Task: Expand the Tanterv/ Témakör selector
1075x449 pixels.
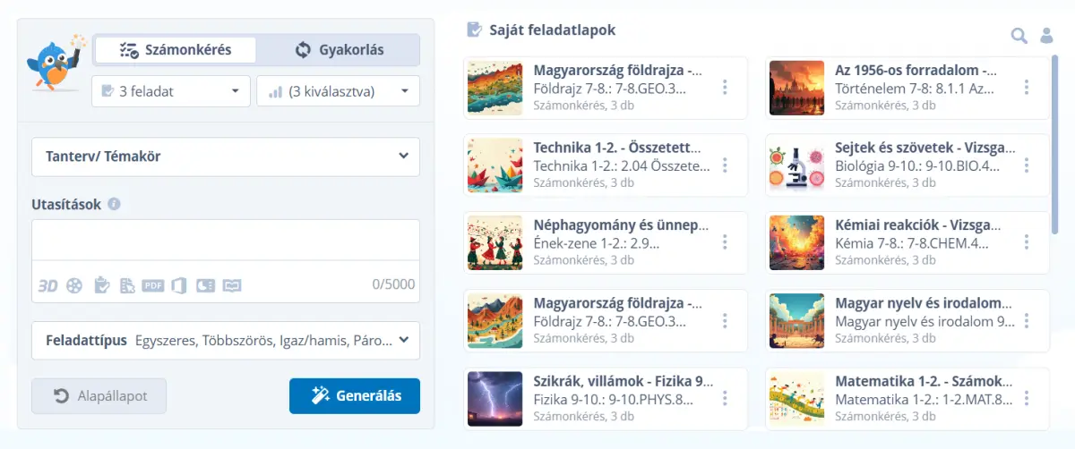Action: (x=226, y=157)
